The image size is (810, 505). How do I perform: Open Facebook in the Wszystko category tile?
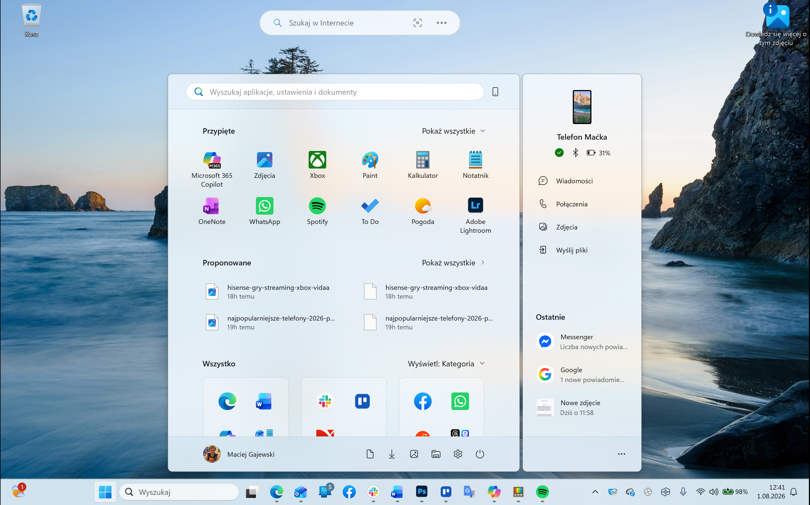(423, 401)
